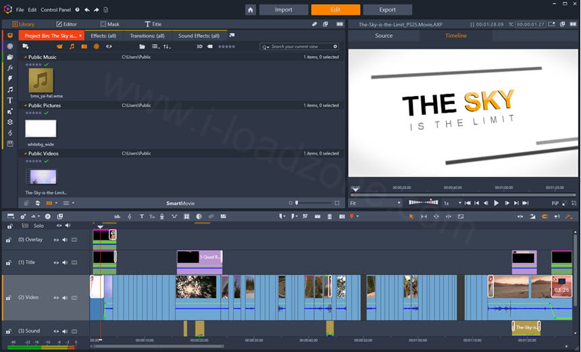
Task: Mute the Overlay track audio
Action: [65, 240]
